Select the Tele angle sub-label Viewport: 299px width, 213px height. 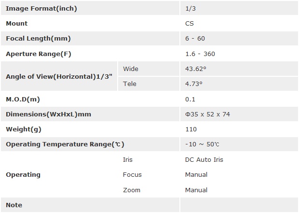click(x=130, y=84)
